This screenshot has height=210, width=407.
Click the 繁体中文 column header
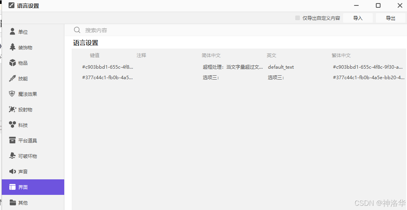point(341,56)
